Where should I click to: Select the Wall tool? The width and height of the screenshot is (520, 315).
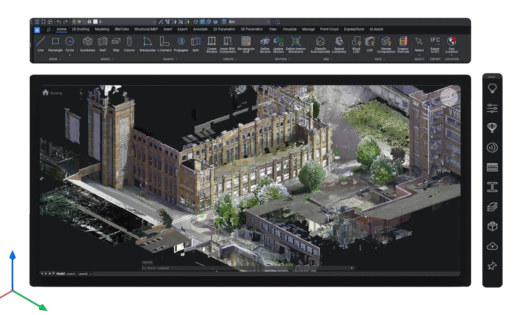click(x=102, y=43)
